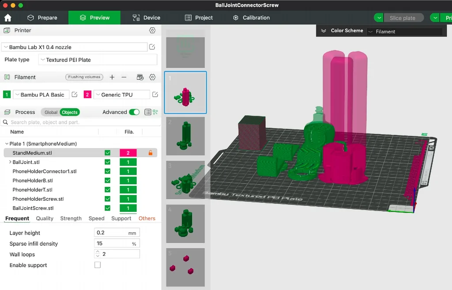Click the pink filament 2 color swatch
The image size is (452, 290).
(87, 94)
